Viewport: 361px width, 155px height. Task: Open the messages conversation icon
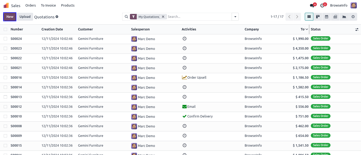(312, 6)
